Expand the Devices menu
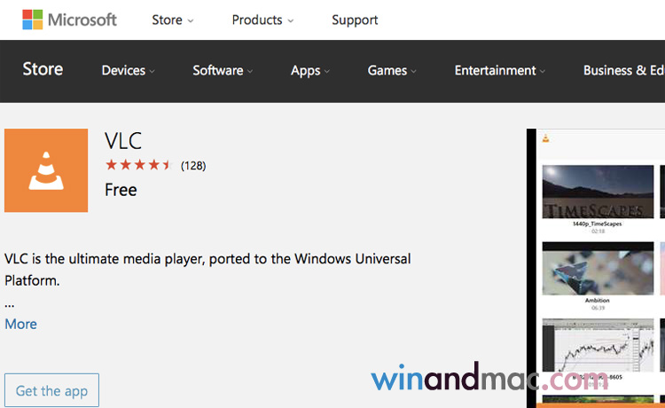665x408 pixels. point(128,71)
